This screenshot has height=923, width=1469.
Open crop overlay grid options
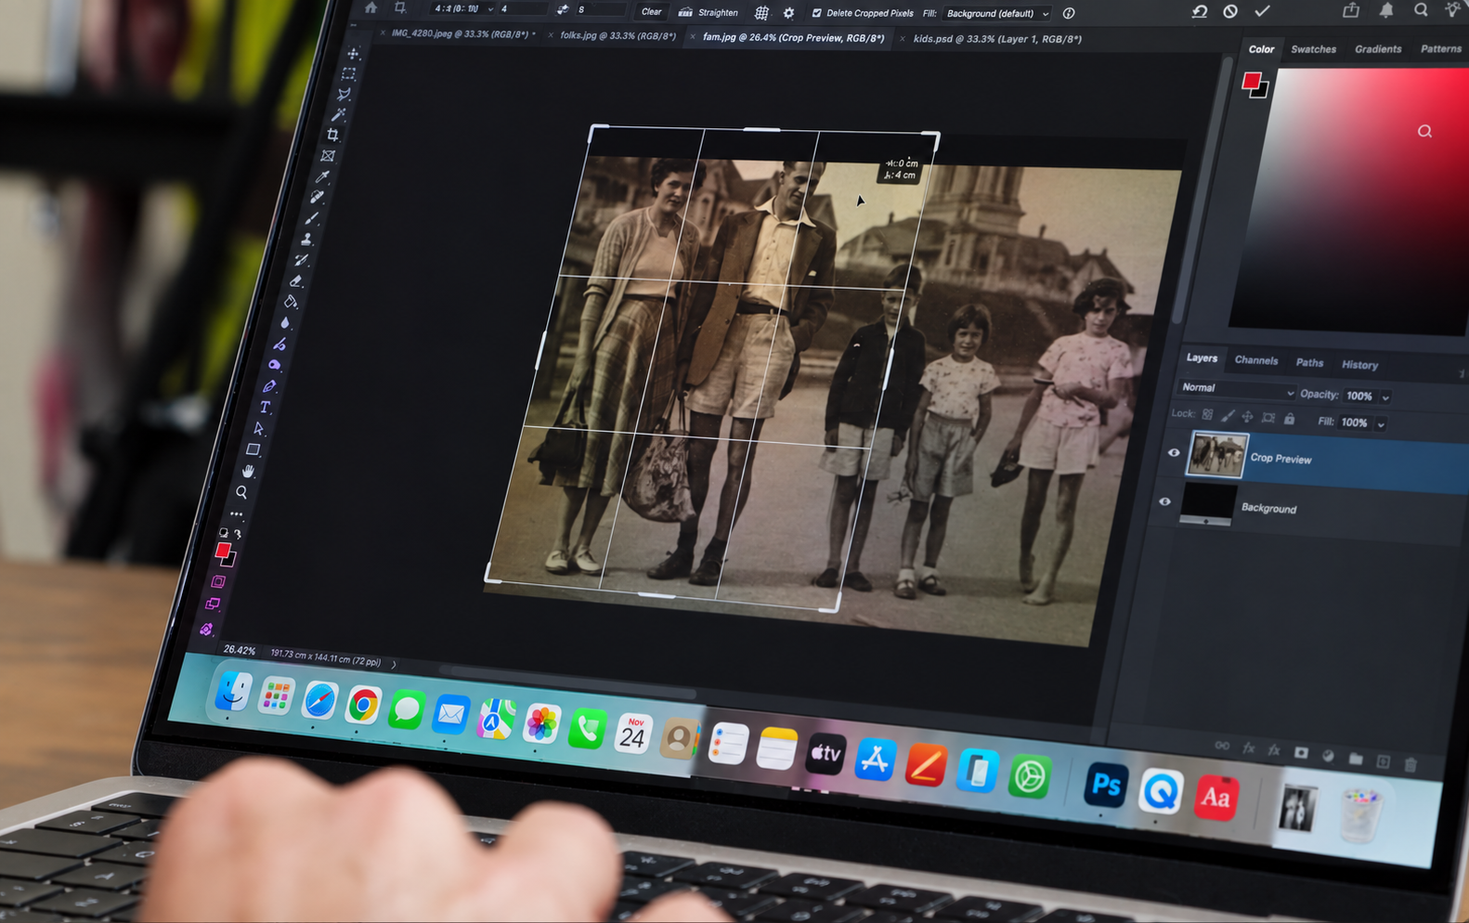761,13
